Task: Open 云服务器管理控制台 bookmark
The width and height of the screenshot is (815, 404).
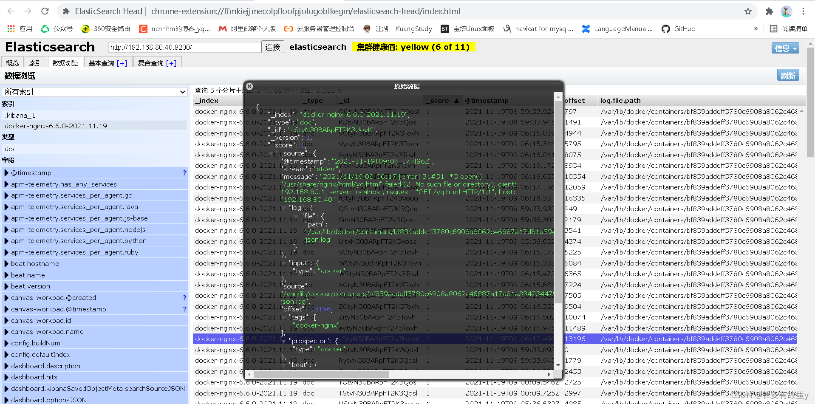Action: click(x=320, y=28)
